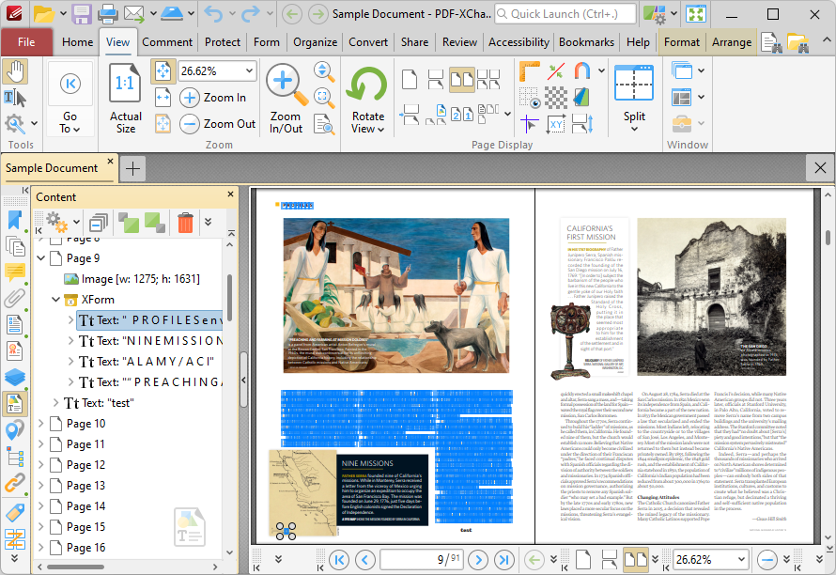Open the Go To dropdown
The image size is (836, 575).
(x=70, y=123)
